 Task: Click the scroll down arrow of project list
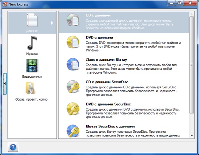(192, 136)
